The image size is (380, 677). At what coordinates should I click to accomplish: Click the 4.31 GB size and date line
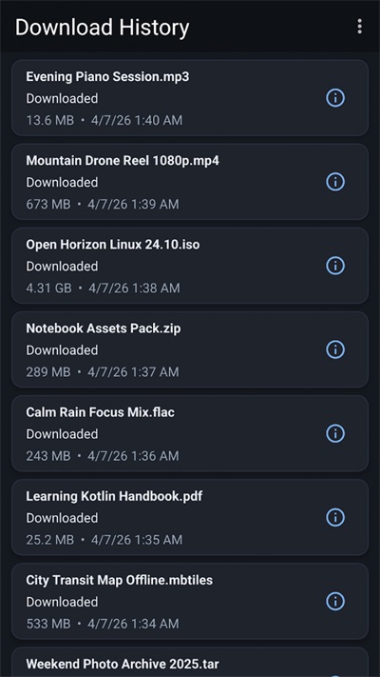point(103,288)
